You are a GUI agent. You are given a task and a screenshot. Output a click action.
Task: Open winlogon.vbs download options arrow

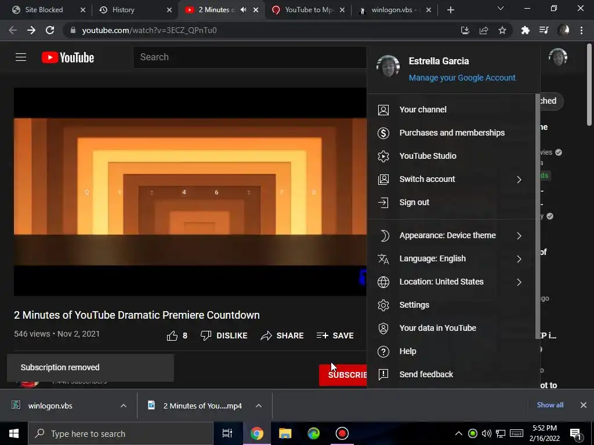coord(124,406)
